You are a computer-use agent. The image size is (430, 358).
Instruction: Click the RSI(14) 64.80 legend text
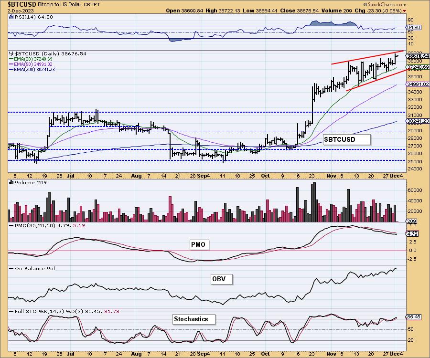[34, 17]
